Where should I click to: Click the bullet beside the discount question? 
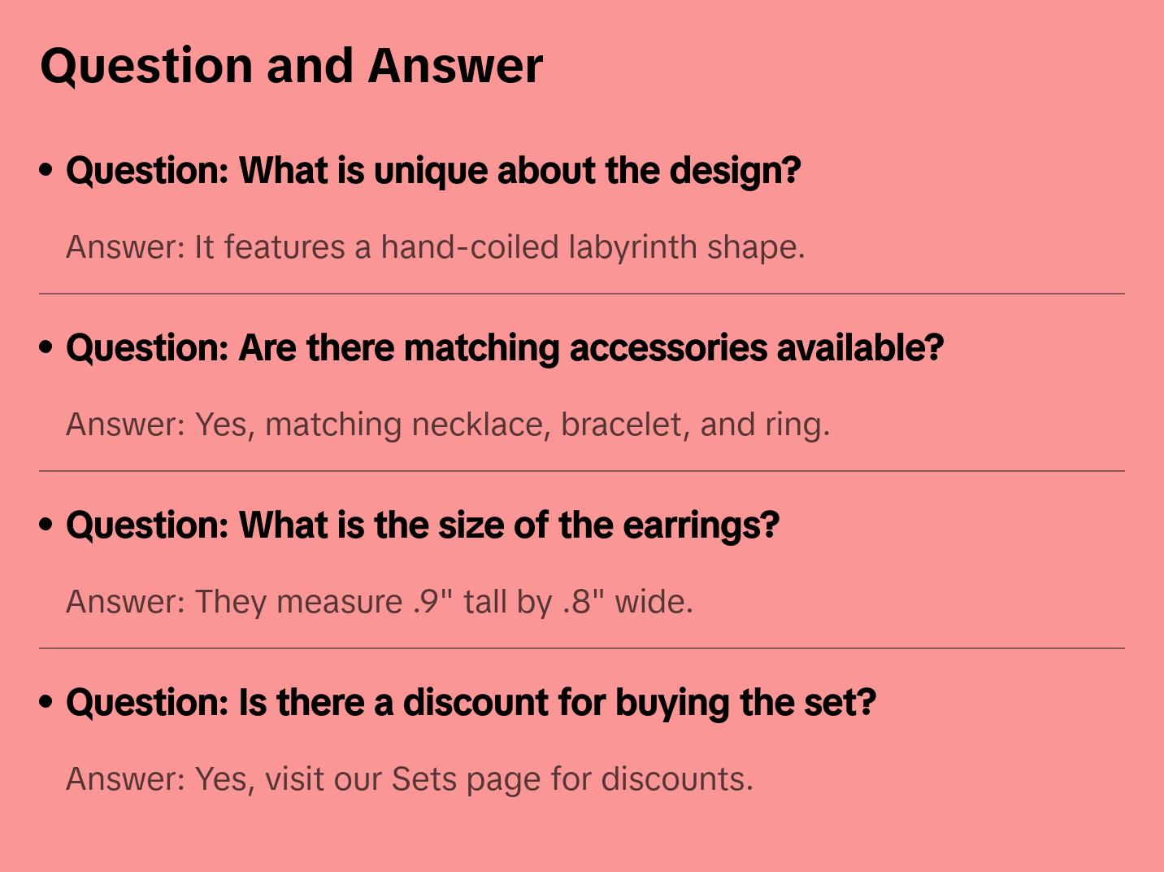[46, 702]
